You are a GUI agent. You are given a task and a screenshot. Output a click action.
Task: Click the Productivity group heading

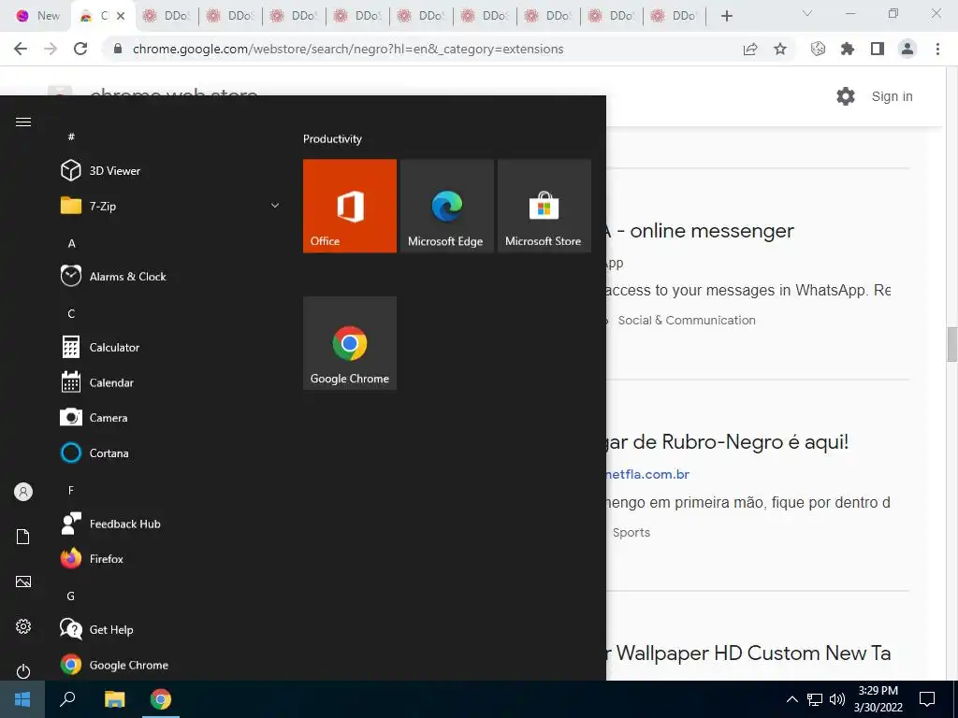pyautogui.click(x=332, y=139)
